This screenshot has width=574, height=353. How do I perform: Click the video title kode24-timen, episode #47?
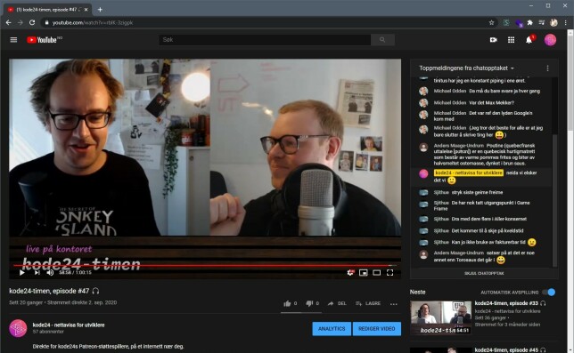tap(49, 291)
